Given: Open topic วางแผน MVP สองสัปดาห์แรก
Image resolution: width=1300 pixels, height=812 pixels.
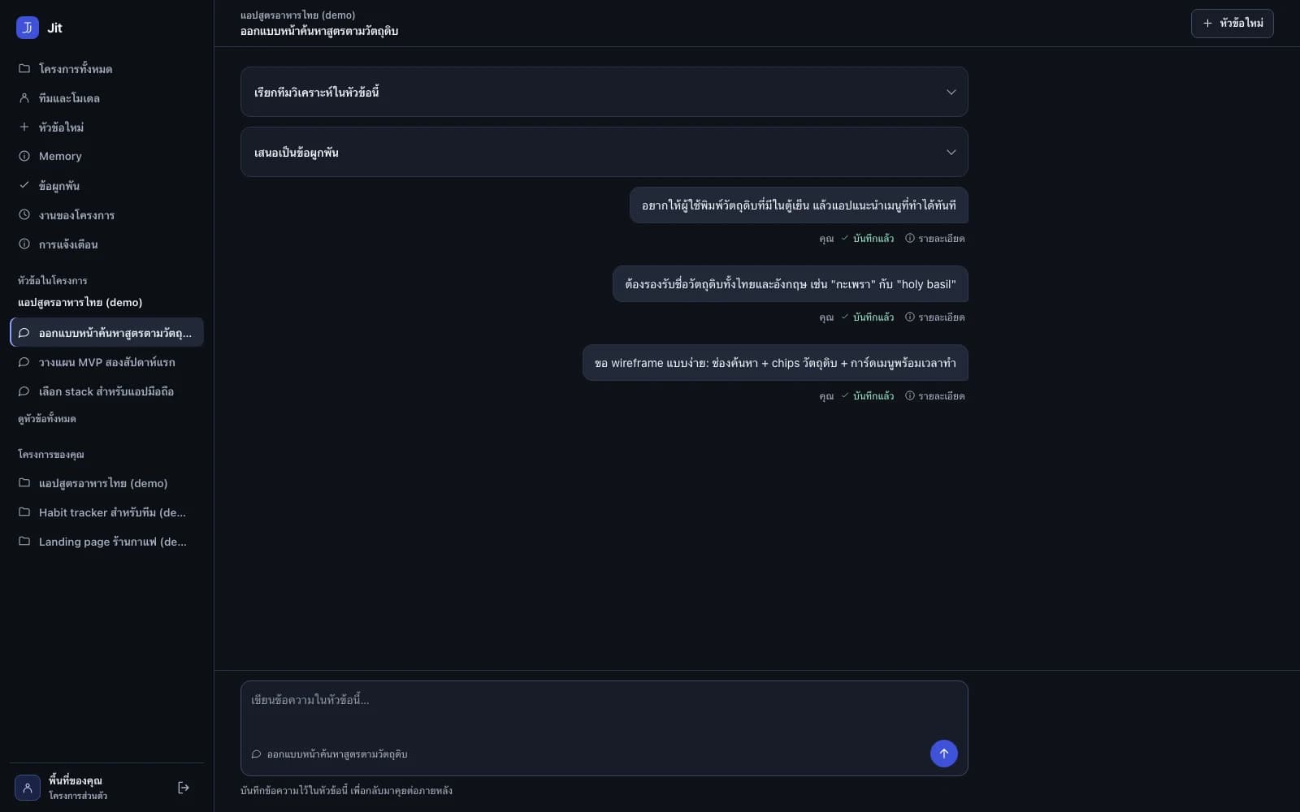Looking at the screenshot, I should tap(106, 362).
